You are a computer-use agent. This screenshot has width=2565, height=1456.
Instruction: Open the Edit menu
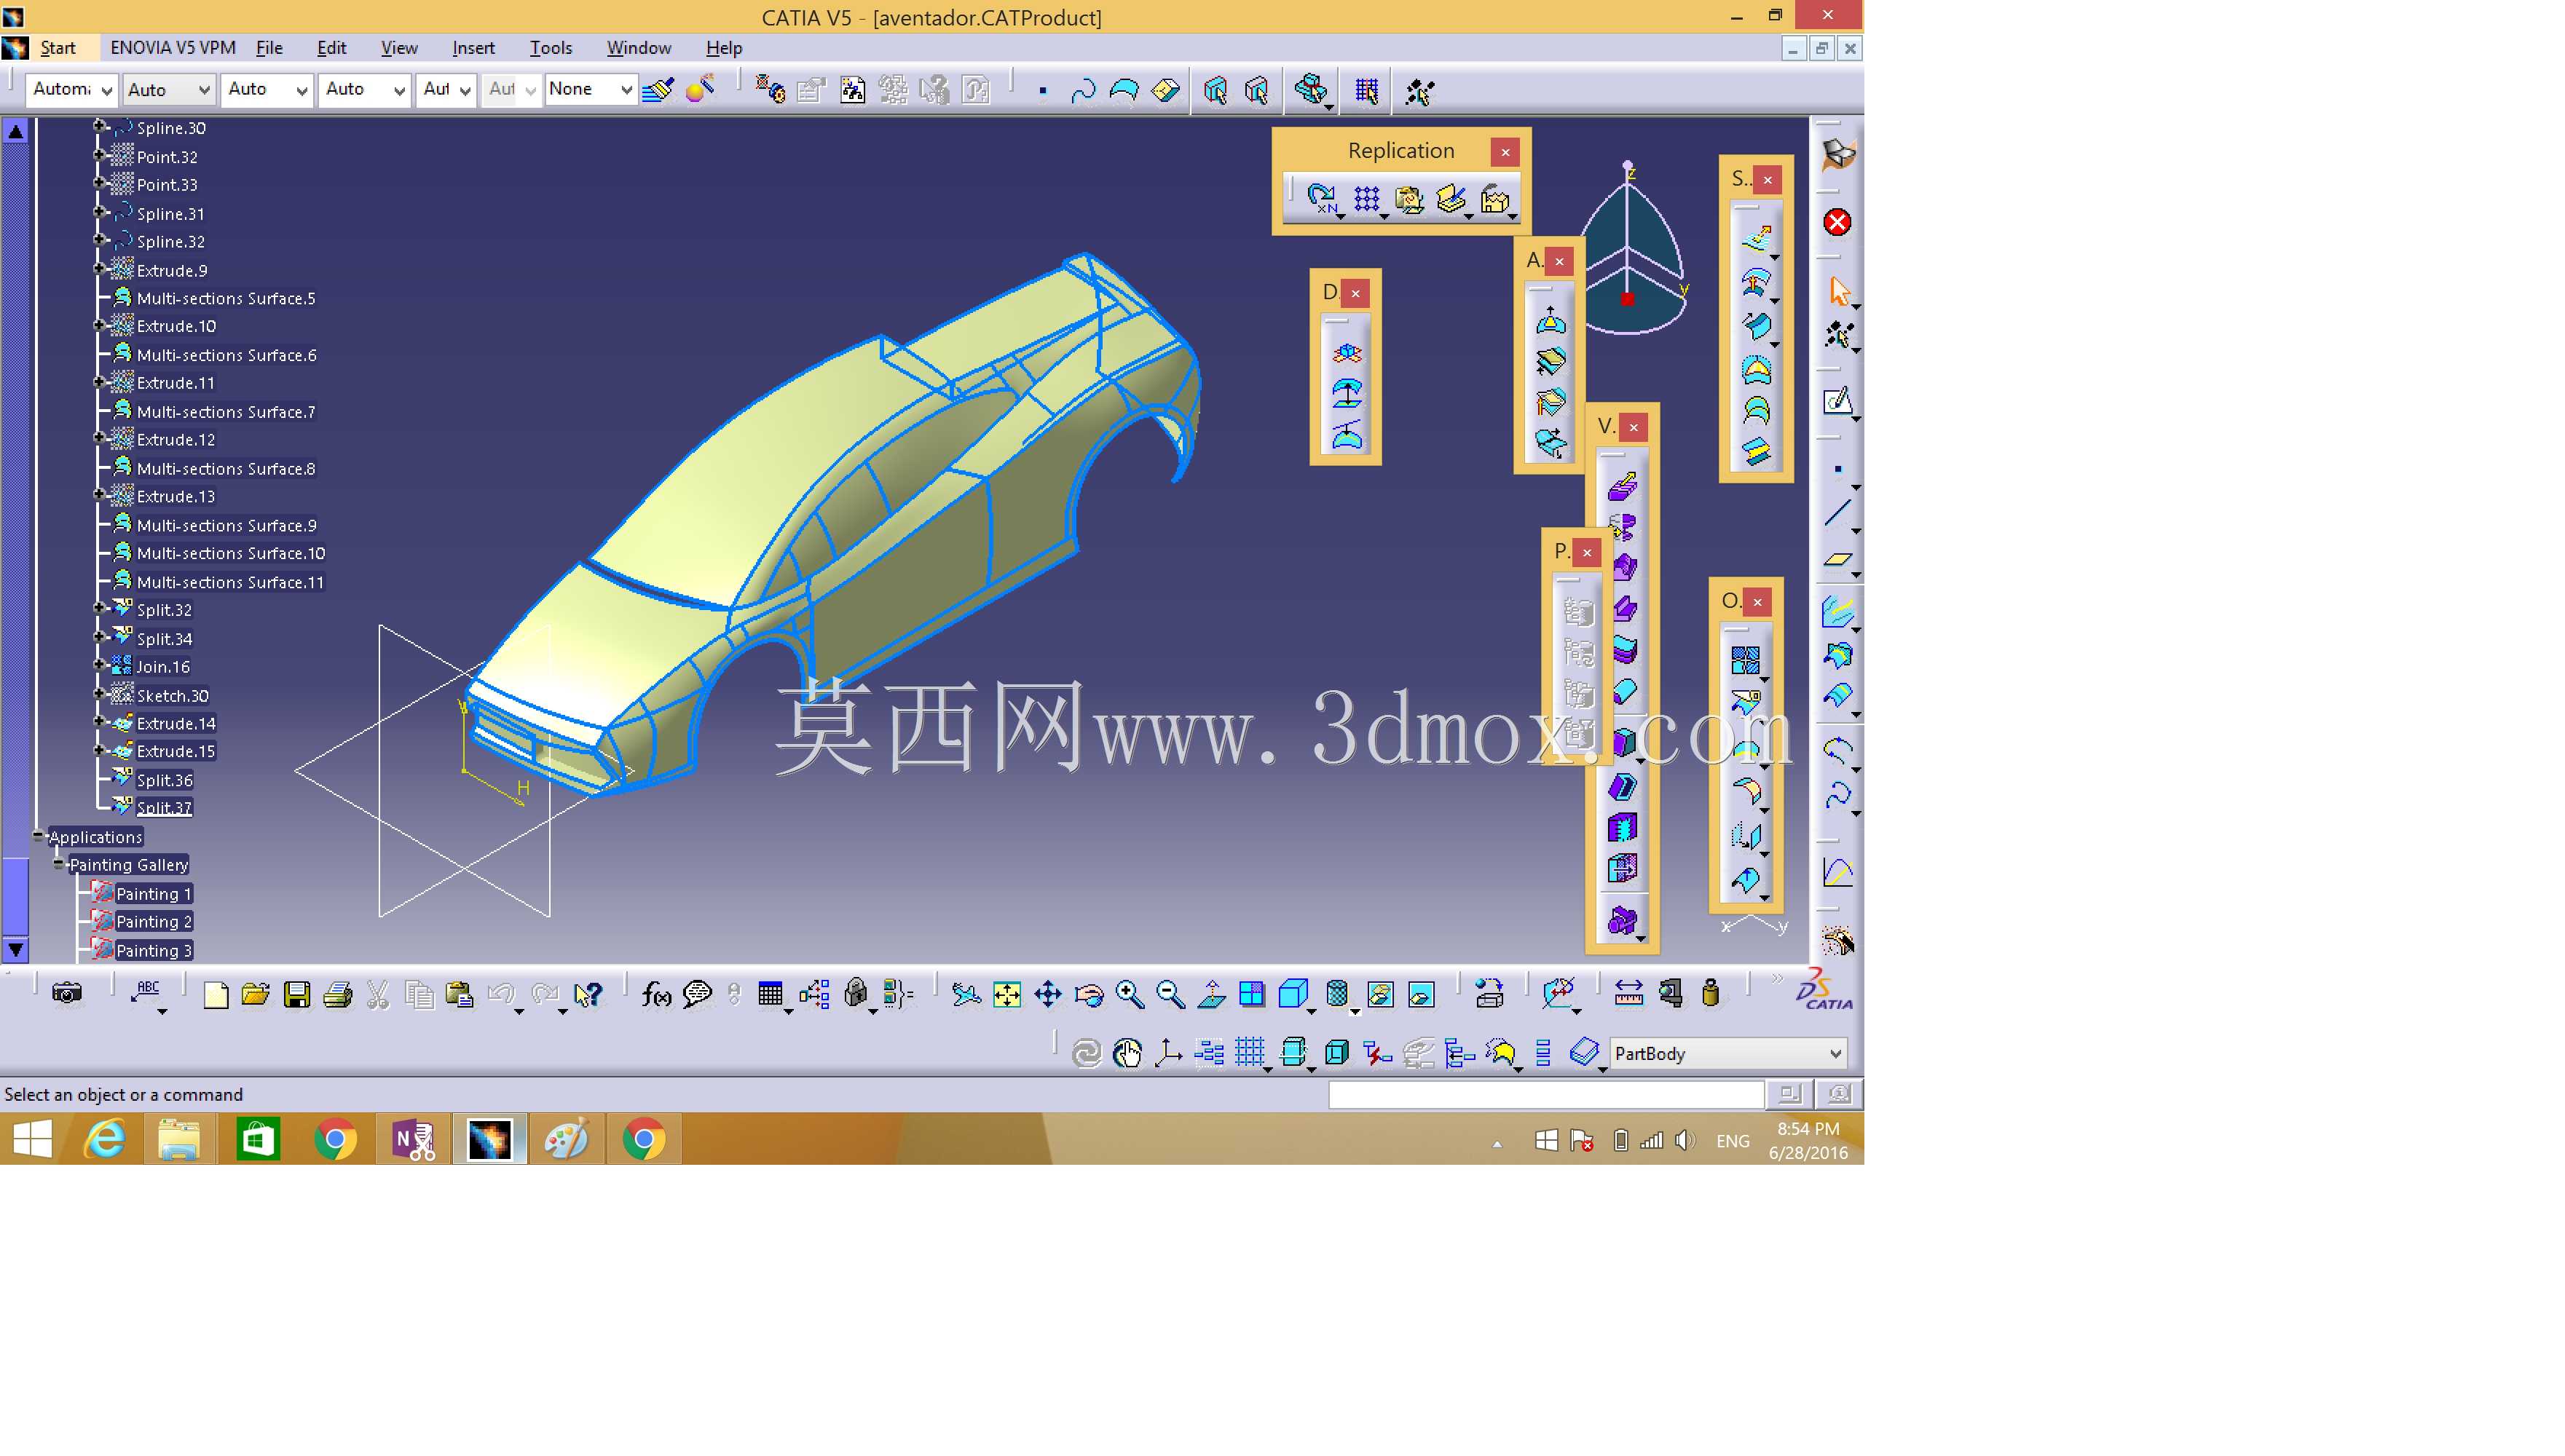click(x=331, y=48)
